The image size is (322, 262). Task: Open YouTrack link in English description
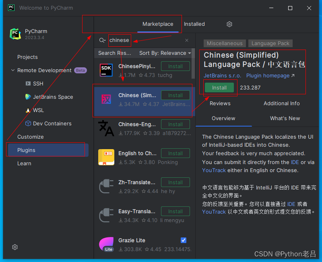pos(214,170)
